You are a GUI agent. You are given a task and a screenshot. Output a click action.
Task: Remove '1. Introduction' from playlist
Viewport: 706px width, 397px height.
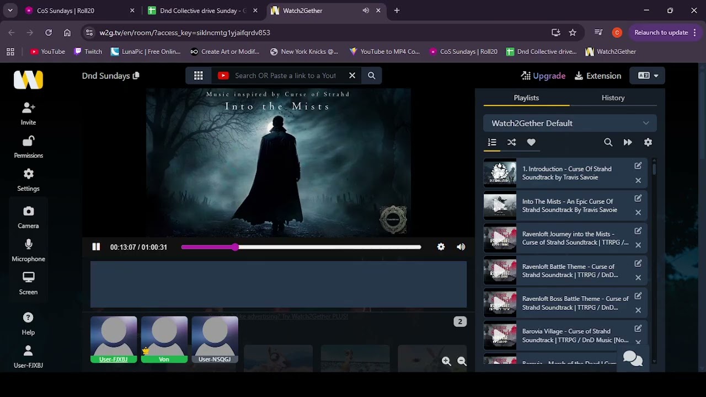638,180
